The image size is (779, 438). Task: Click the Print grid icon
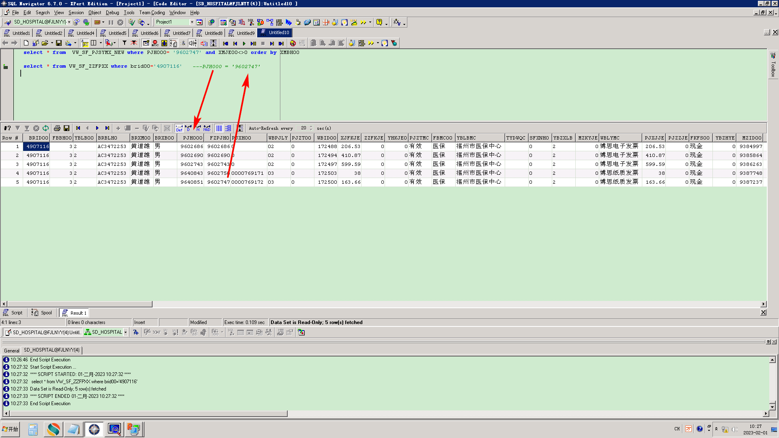point(57,128)
